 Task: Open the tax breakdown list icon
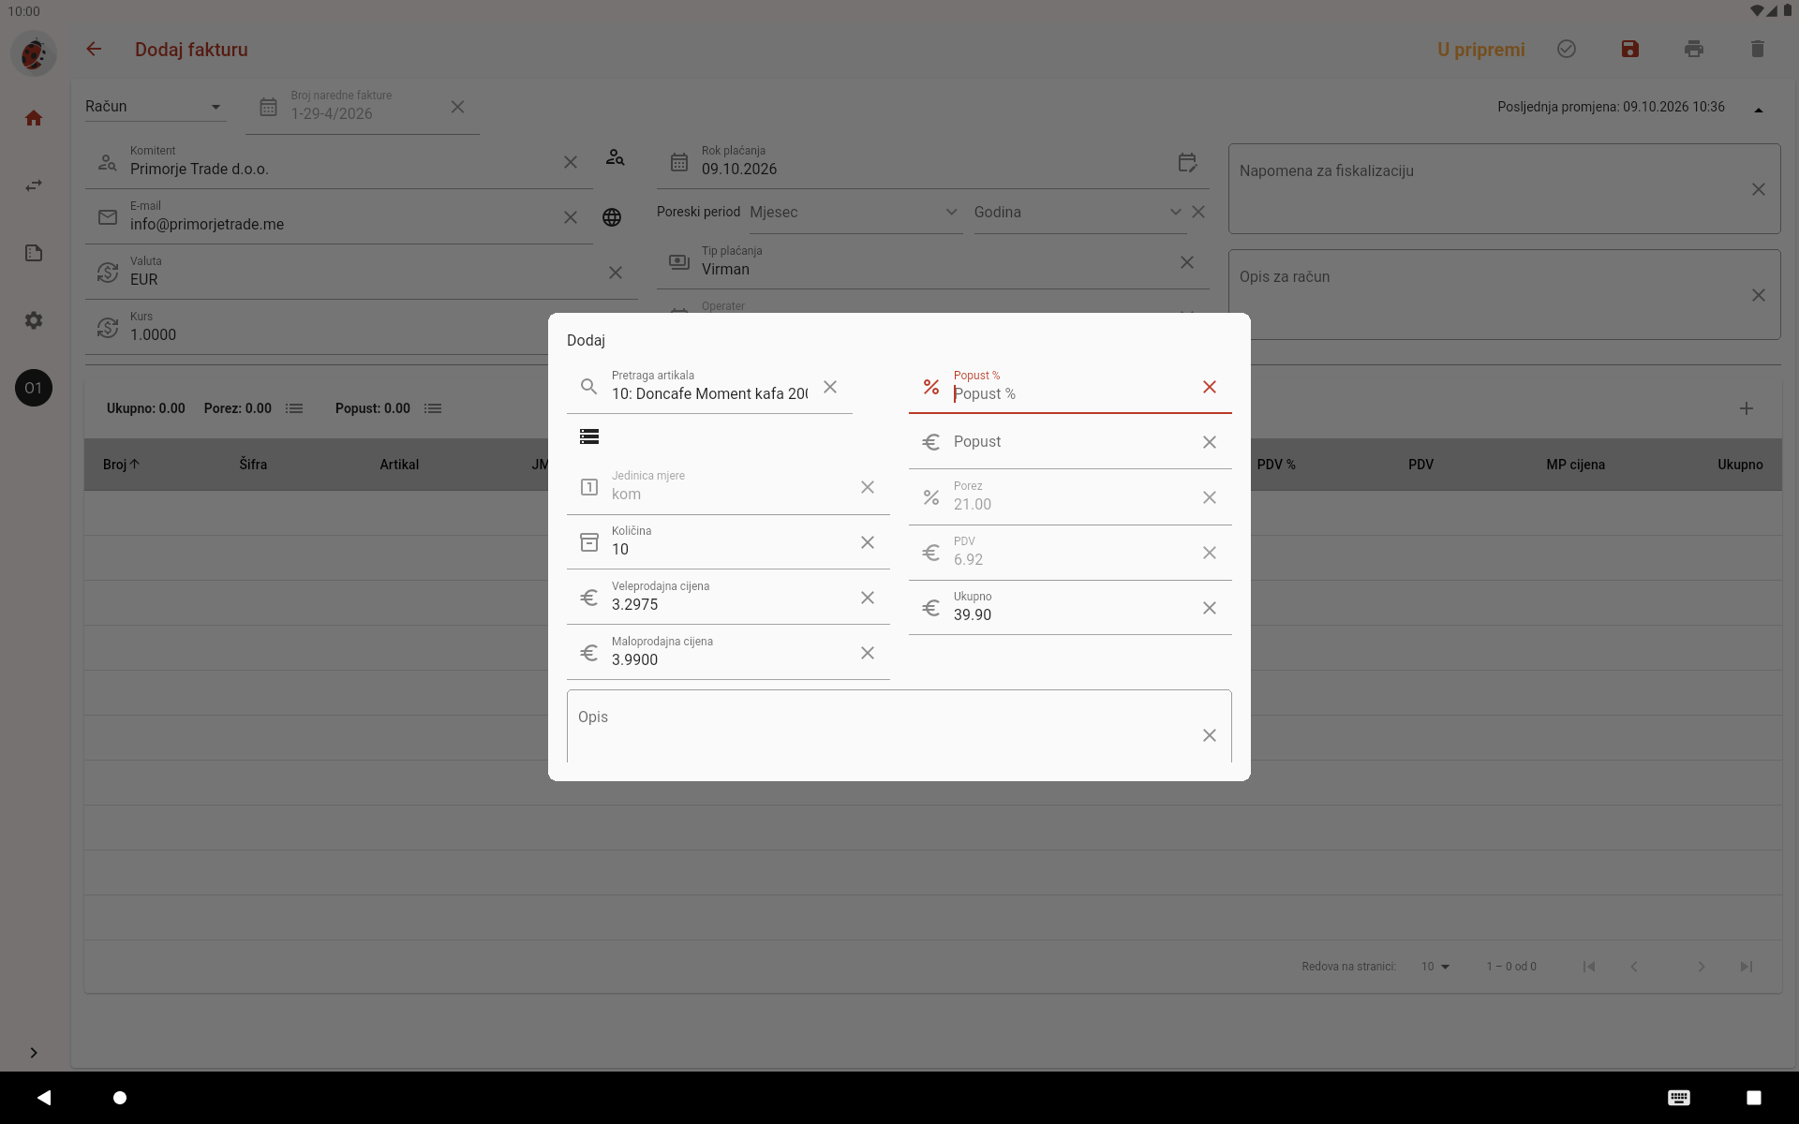coord(294,408)
